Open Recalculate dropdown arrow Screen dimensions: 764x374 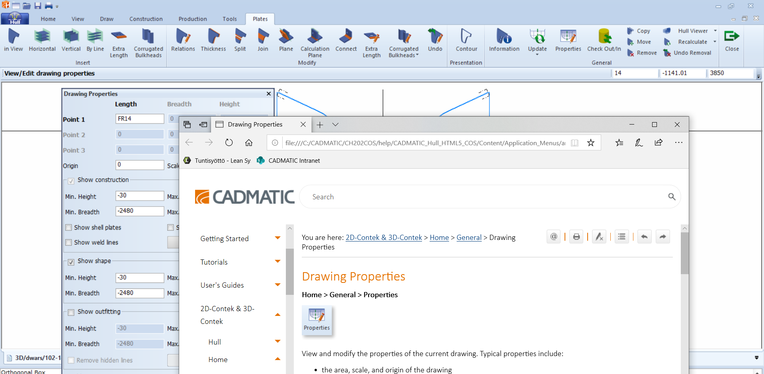click(715, 42)
